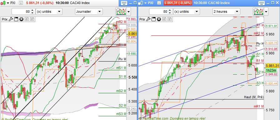
Task: Open keyboard shortcuts icon in daily window title bar
Action: click(x=124, y=3)
